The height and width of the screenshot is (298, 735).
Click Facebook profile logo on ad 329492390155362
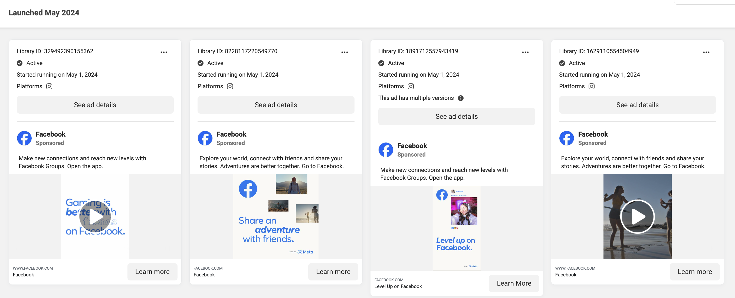click(x=24, y=138)
